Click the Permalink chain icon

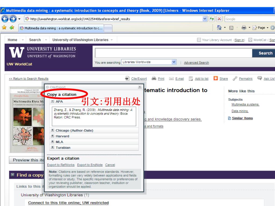point(235,79)
